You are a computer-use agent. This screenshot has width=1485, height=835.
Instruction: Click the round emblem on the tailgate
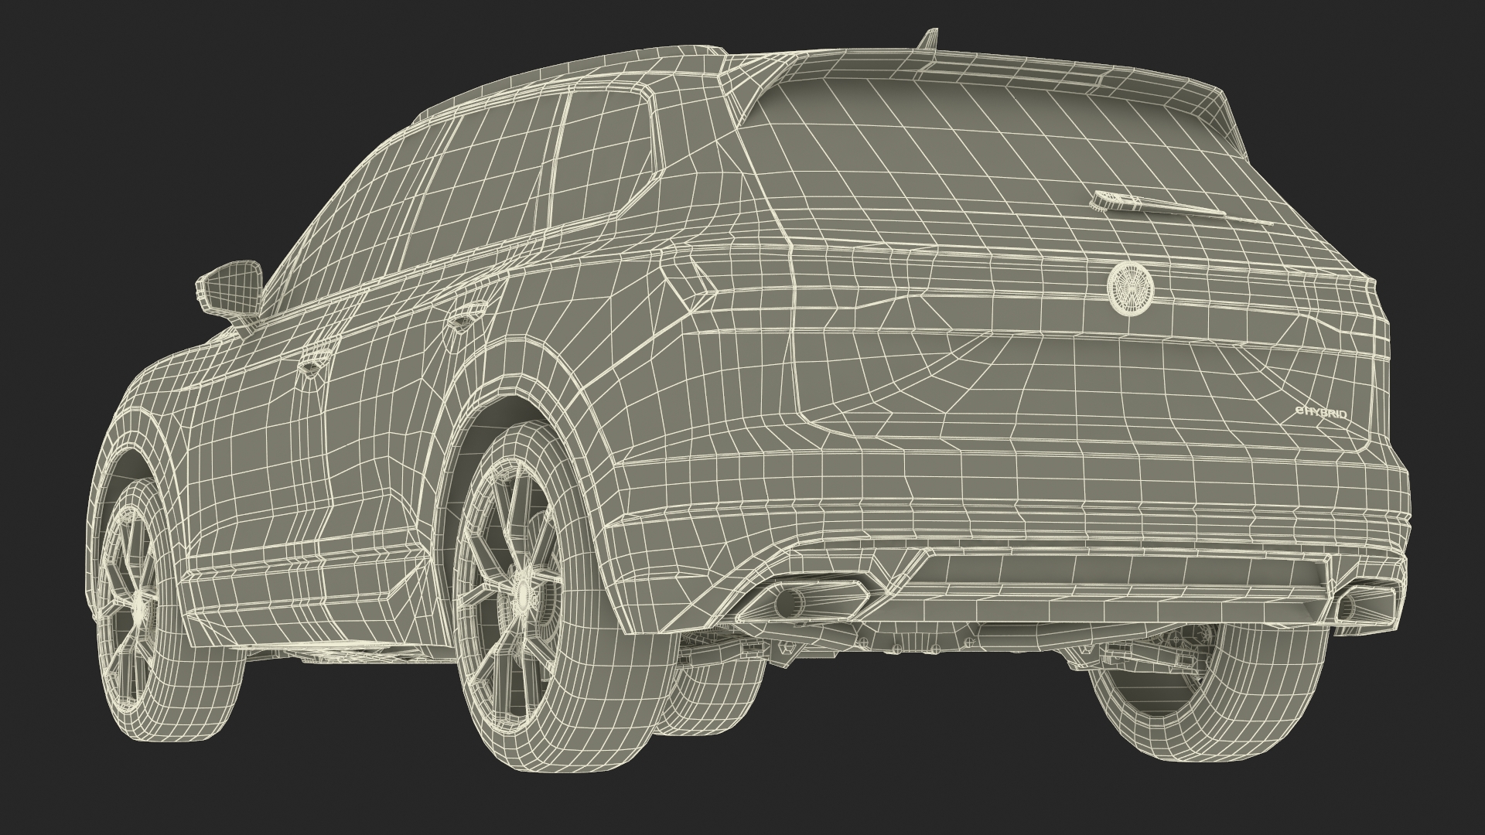point(1129,288)
